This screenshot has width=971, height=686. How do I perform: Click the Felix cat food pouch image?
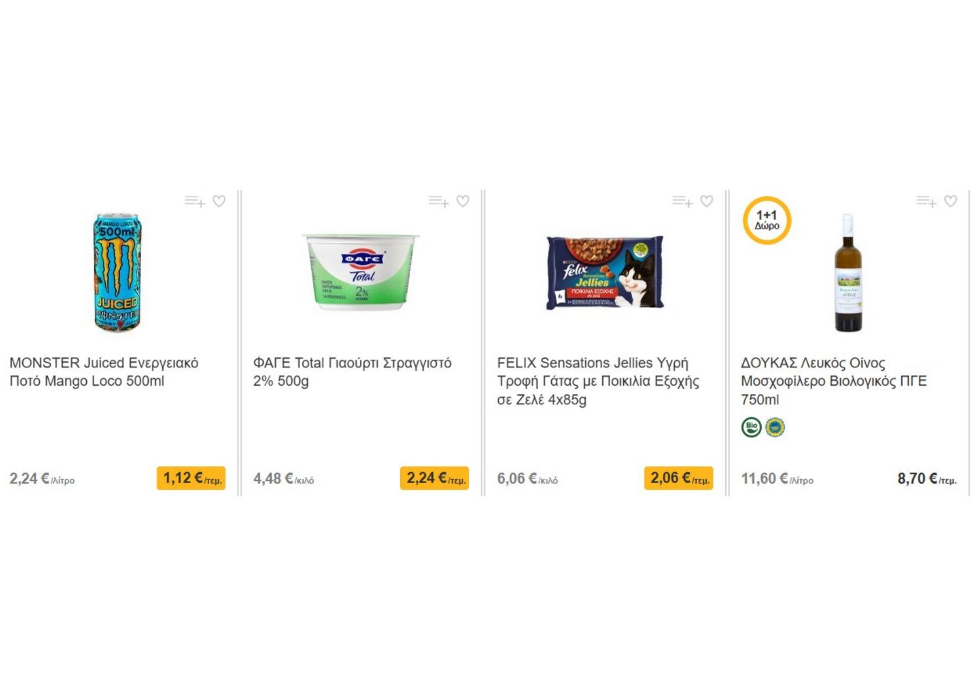[605, 272]
